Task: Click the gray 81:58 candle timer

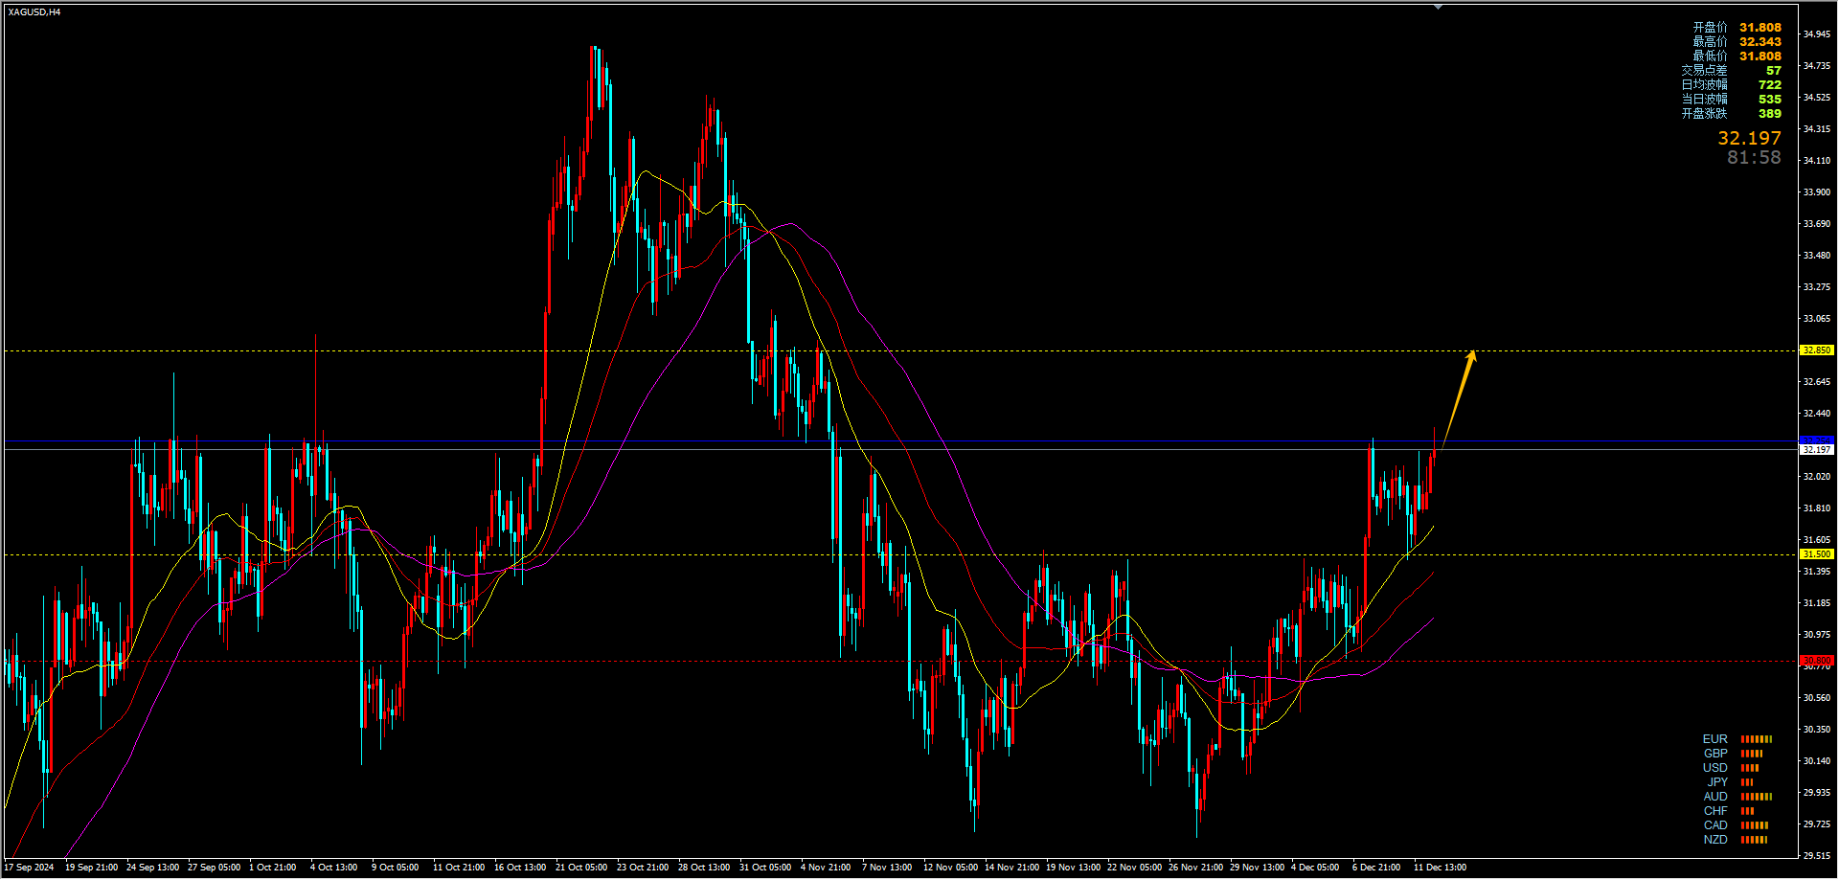Action: click(1754, 158)
